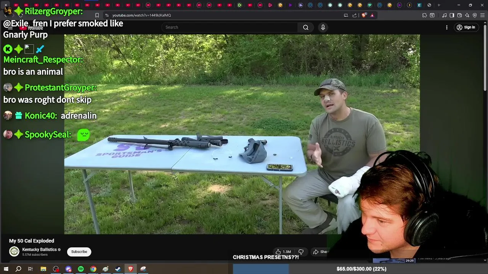Dislike the video with thumbs-down button

click(x=301, y=252)
